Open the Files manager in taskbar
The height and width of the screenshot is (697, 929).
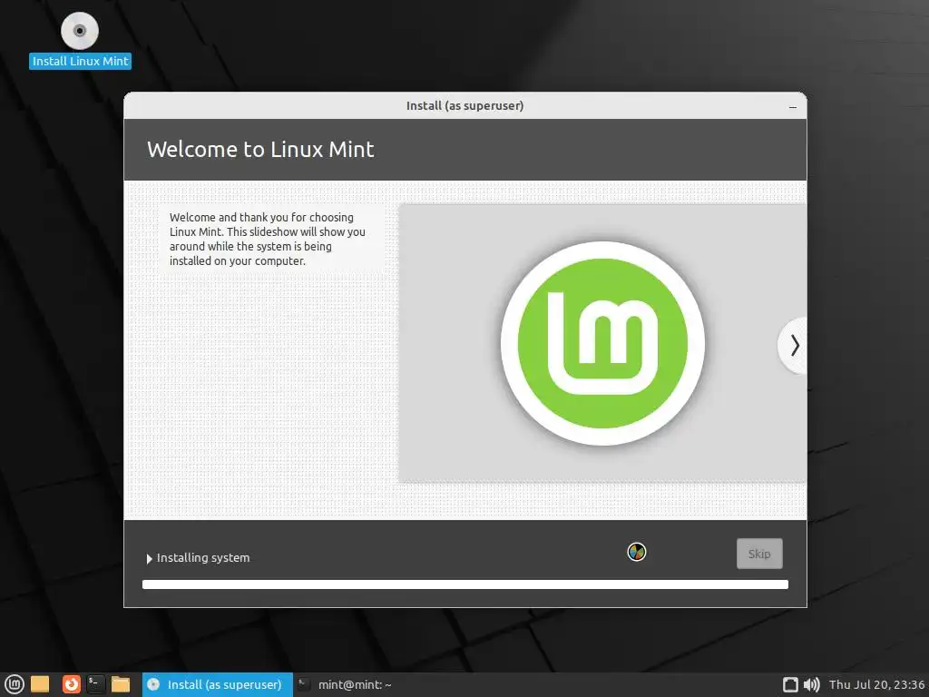[x=121, y=684]
